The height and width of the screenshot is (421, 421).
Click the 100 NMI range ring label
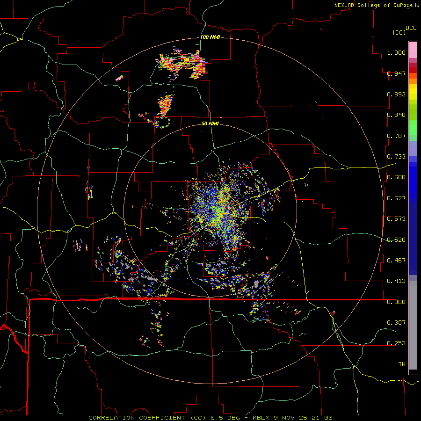coord(210,37)
